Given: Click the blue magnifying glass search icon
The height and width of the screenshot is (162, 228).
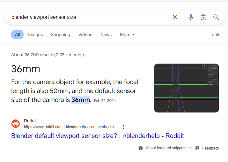Looking at the screenshot, I should coord(216,17).
